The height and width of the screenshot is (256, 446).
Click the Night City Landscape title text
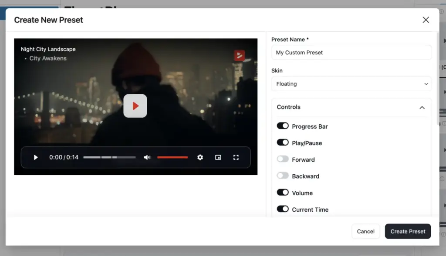[48, 49]
